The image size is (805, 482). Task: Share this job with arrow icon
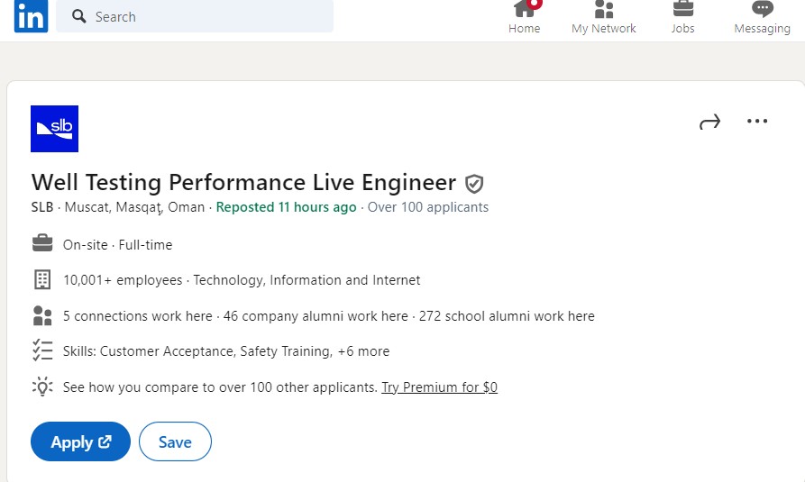click(x=710, y=122)
